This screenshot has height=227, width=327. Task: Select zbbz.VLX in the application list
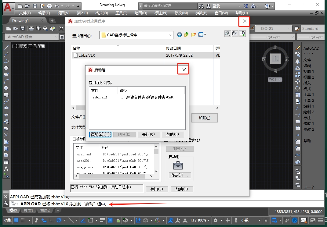click(x=100, y=98)
